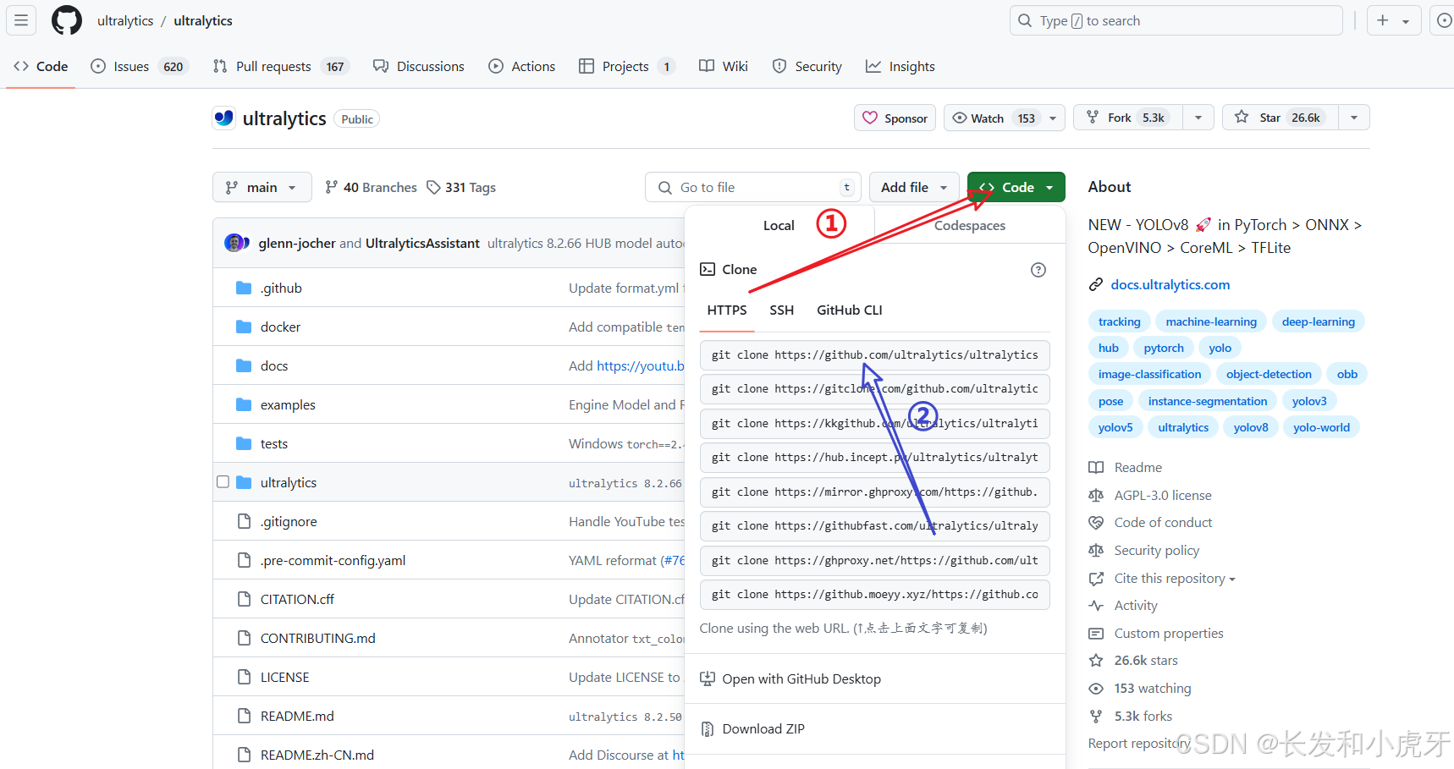Click the Download ZIP archive icon
This screenshot has height=769, width=1454.
point(708,729)
